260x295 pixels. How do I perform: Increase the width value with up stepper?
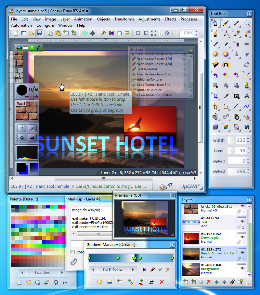248,138
